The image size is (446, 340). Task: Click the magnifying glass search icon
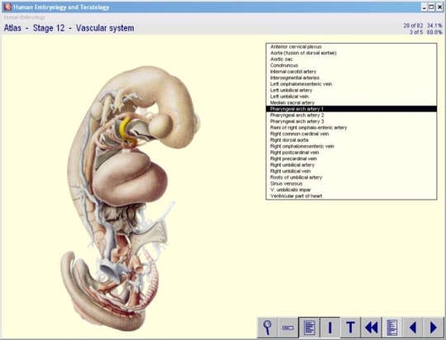[267, 328]
